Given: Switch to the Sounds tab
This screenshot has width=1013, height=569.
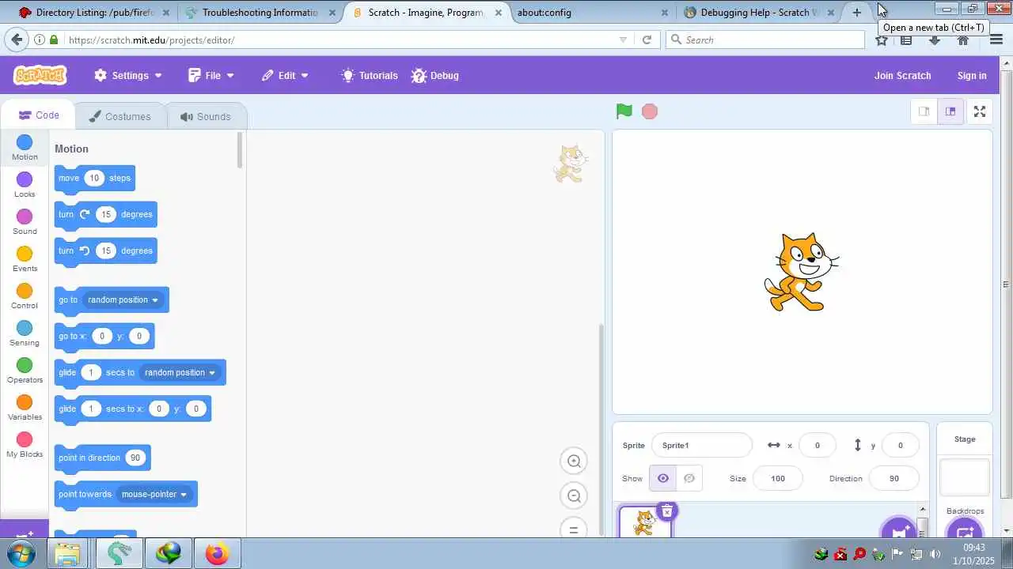Looking at the screenshot, I should tap(206, 116).
